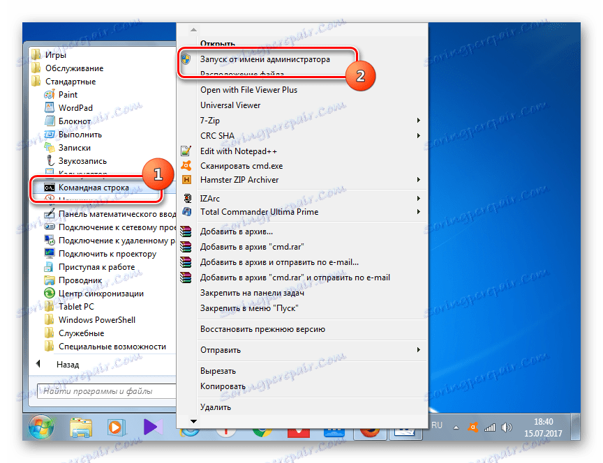The height and width of the screenshot is (463, 603).
Task: Click the Центр синхронизации green icon
Action: [50, 293]
